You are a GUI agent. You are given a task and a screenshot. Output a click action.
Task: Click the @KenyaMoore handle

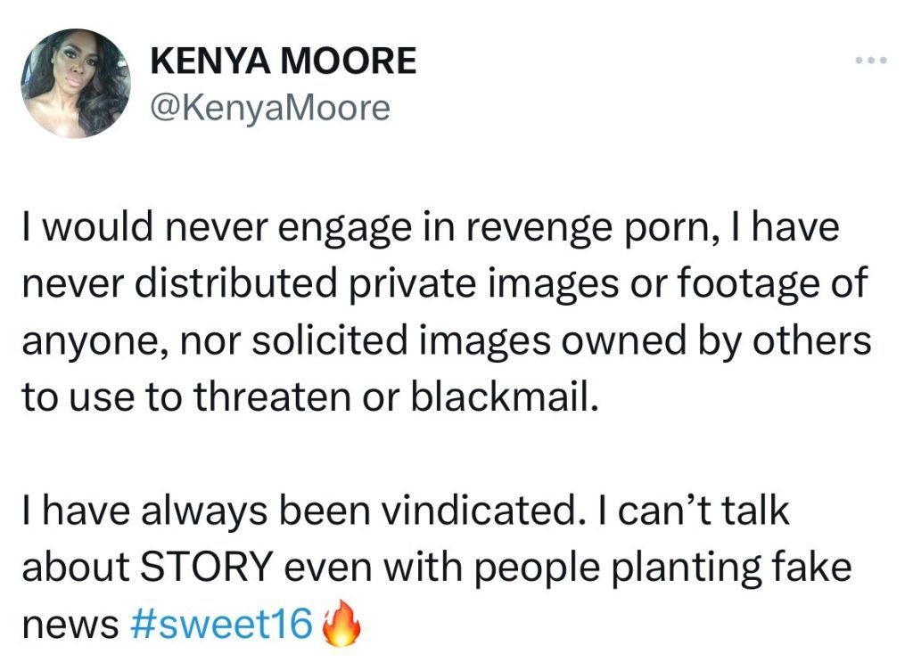(273, 107)
